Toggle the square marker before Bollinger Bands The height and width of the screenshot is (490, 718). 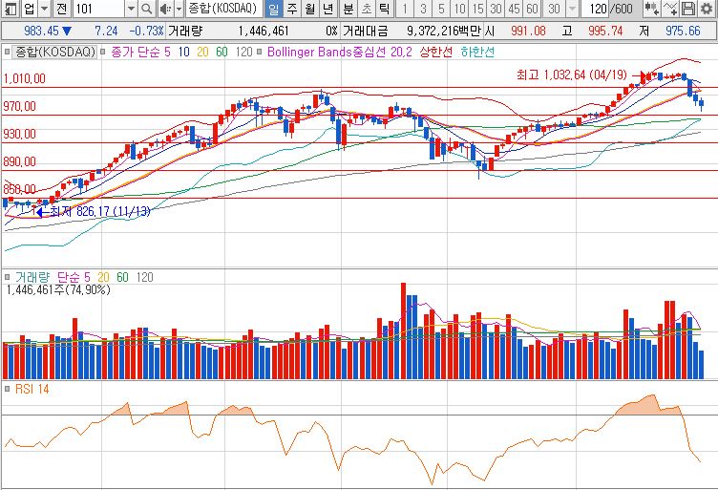[x=260, y=52]
